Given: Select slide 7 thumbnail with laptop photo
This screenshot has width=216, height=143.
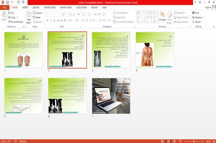Looking at the screenshot, I should (111, 96).
